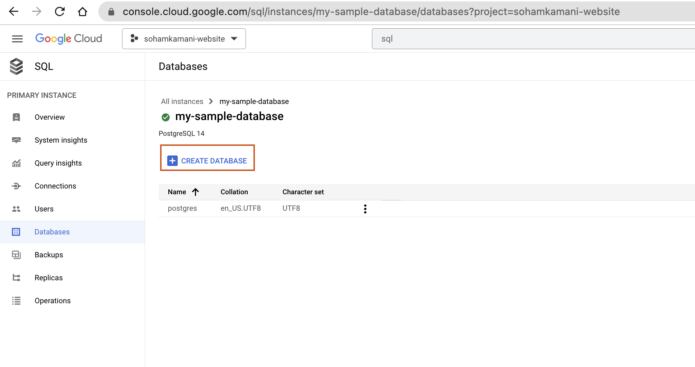
Task: Navigate to Backups in sidebar
Action: point(49,255)
